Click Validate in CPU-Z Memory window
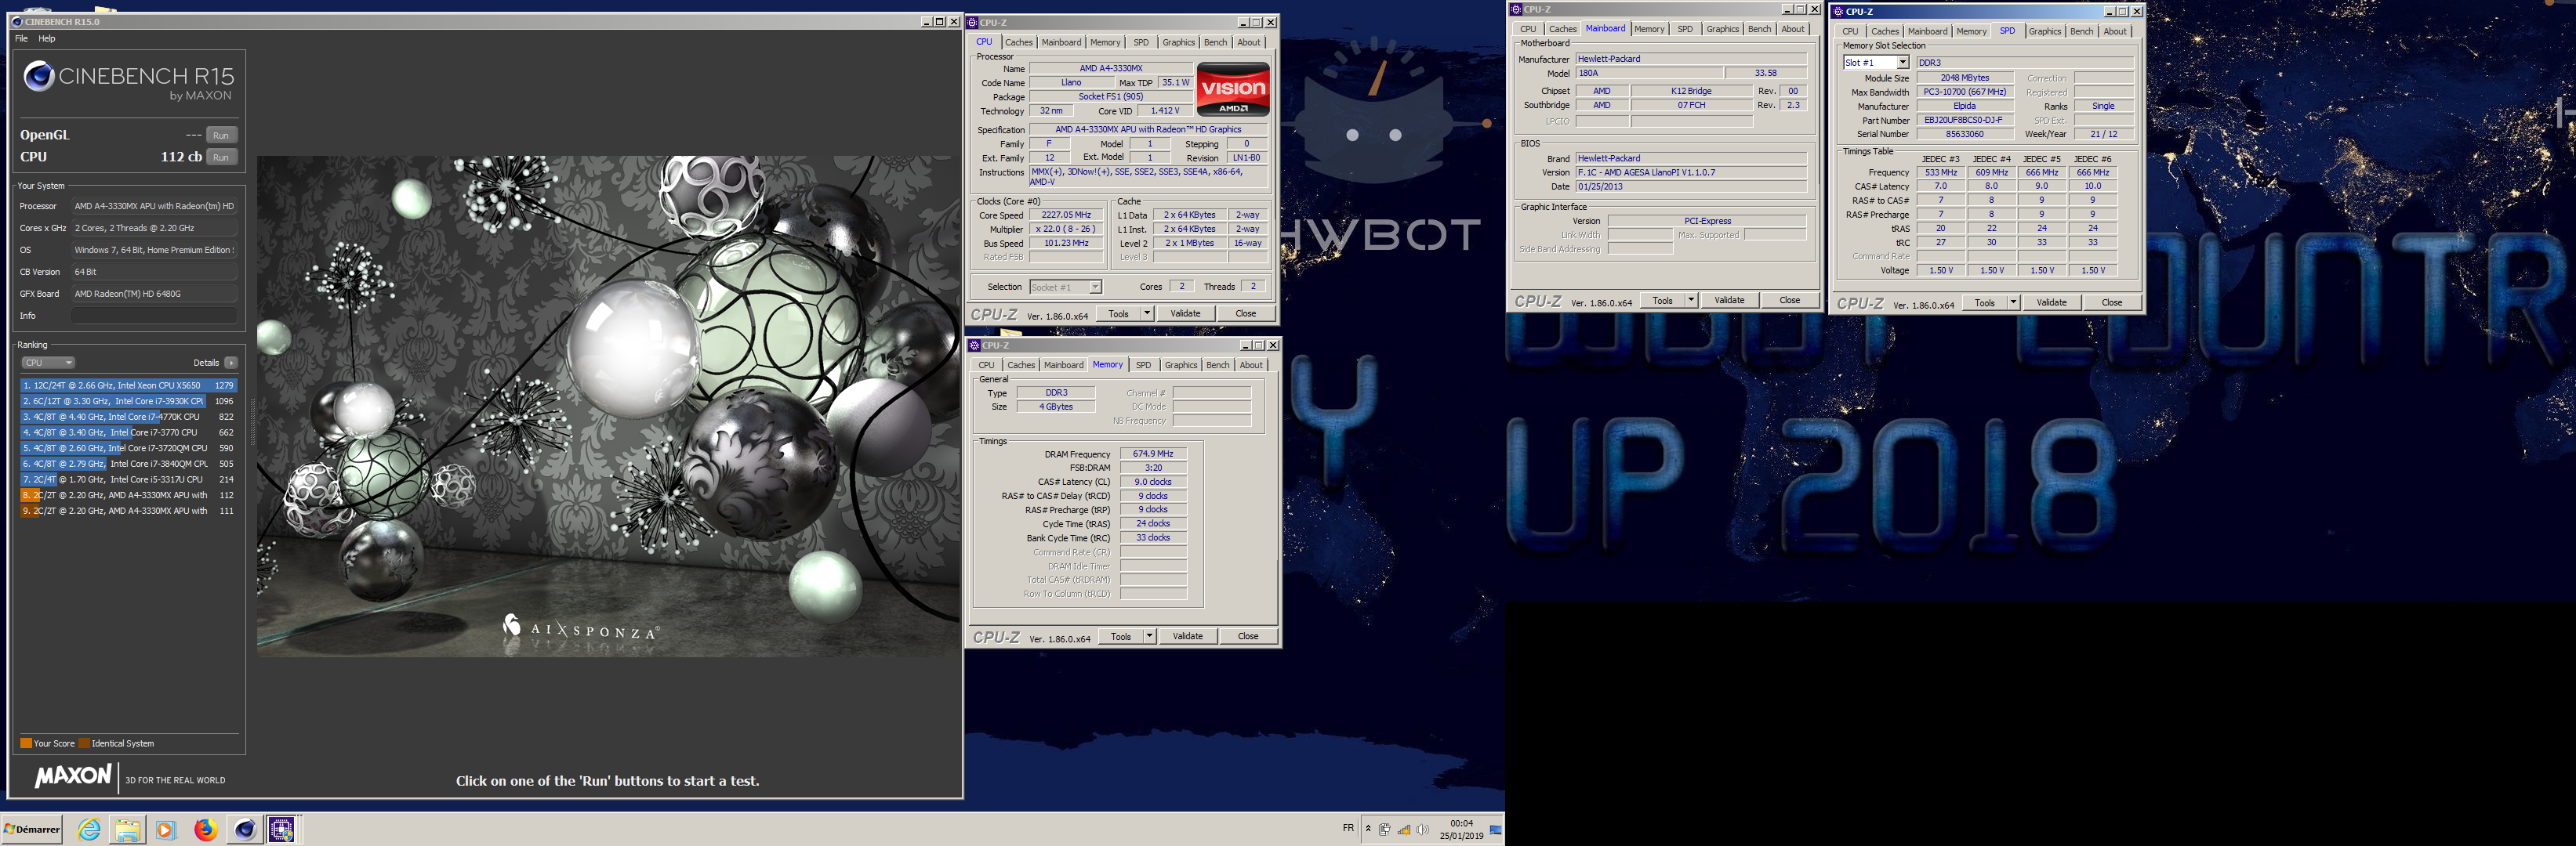2576x846 pixels. click(x=1188, y=636)
